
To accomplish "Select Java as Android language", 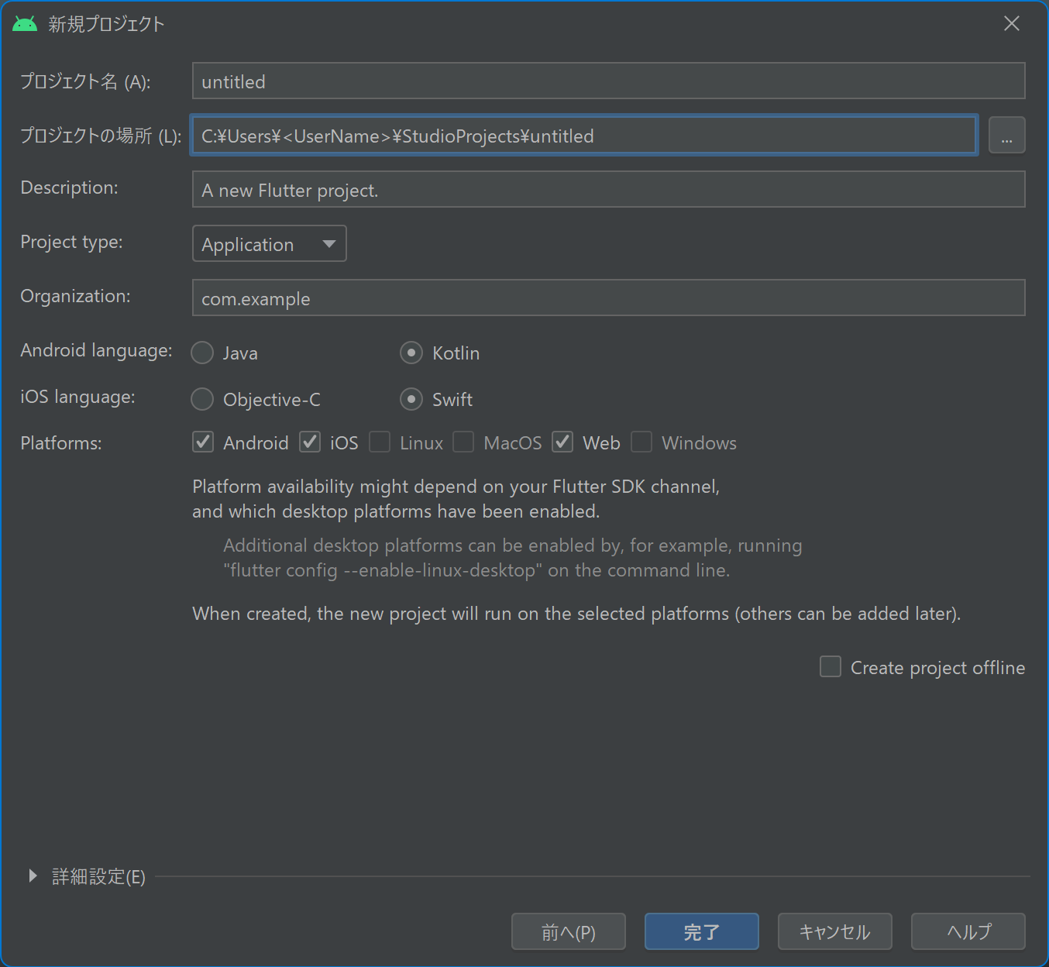I will pos(202,353).
